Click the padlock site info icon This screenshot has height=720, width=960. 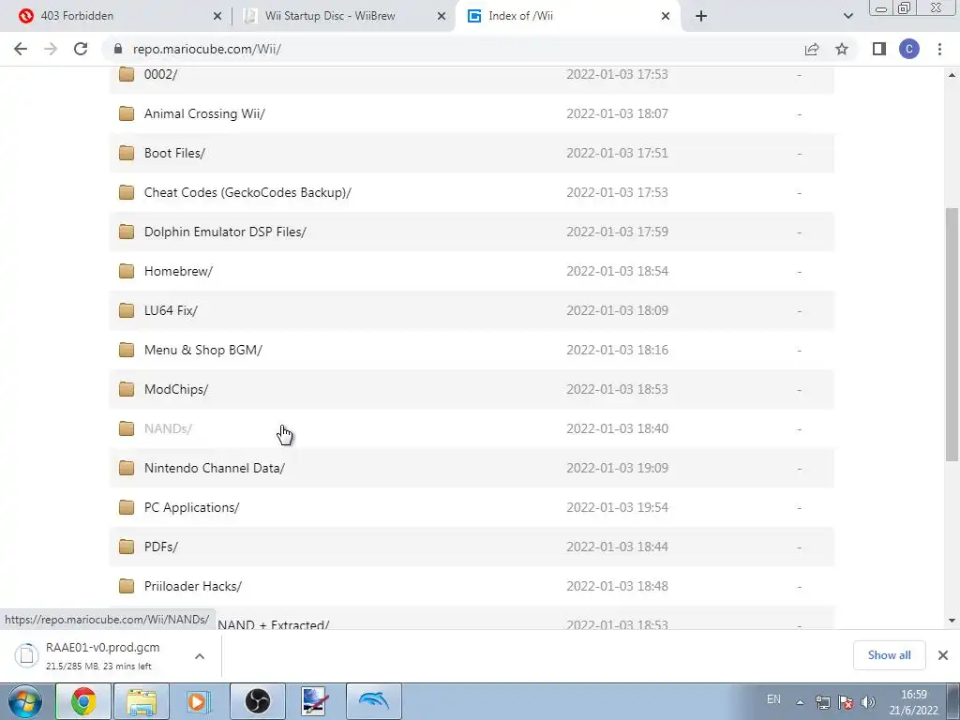click(x=118, y=49)
